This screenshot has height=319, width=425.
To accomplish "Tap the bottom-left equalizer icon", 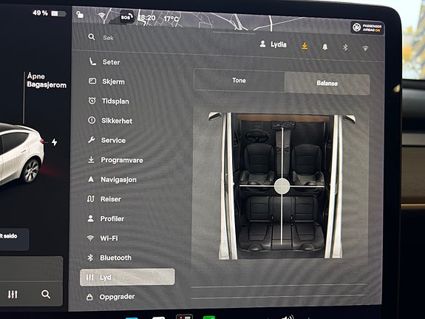I will tap(13, 294).
